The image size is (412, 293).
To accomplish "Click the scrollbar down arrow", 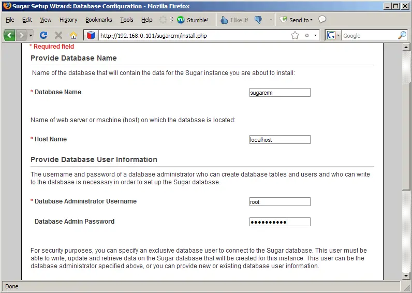I will tap(406, 276).
